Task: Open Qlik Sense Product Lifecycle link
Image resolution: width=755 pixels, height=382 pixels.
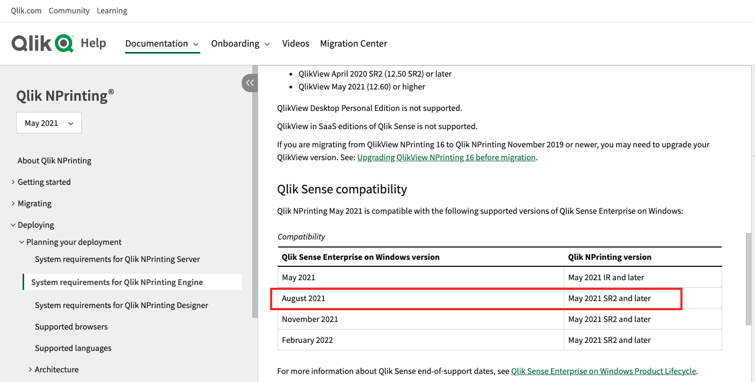Action: [604, 371]
